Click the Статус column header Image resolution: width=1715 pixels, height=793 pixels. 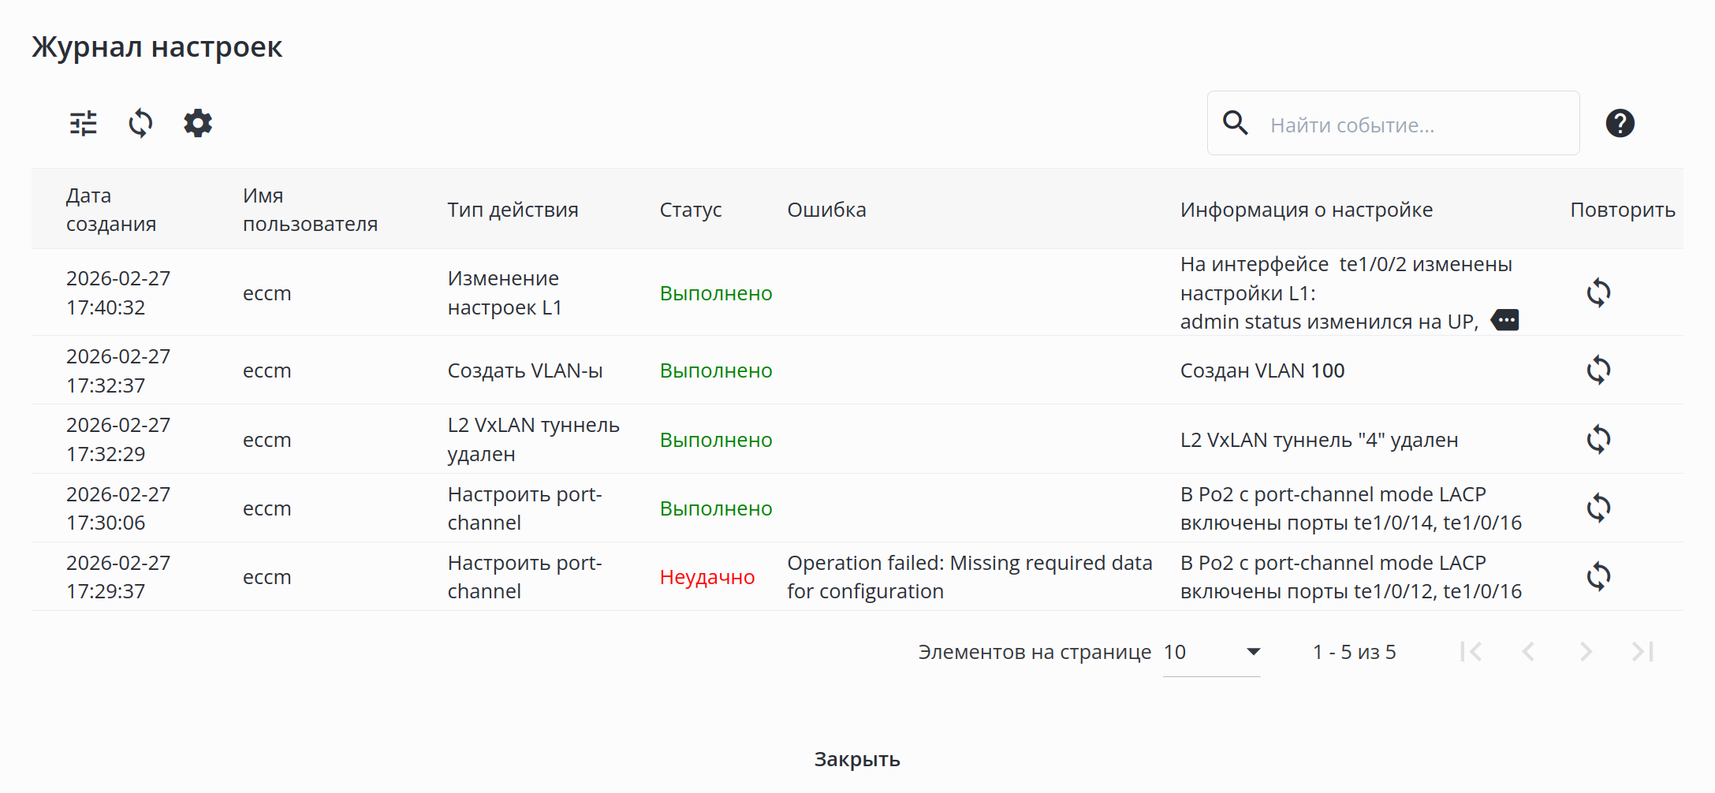691,210
